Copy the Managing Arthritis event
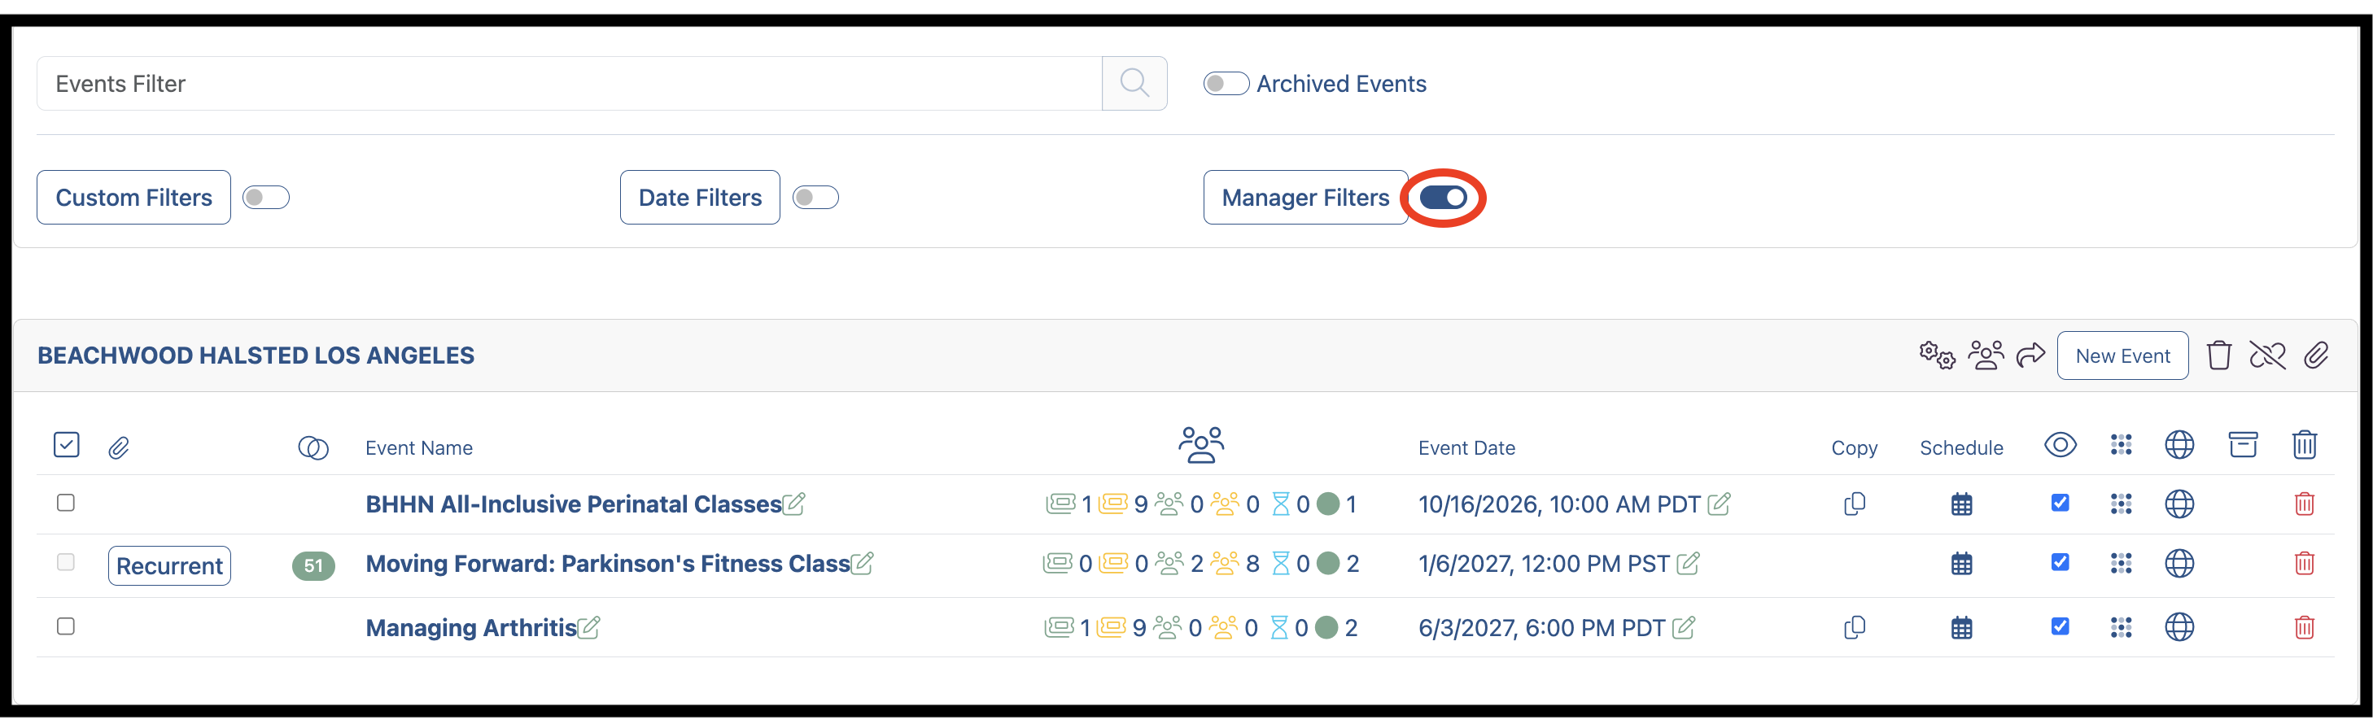The image size is (2373, 724). [x=1855, y=627]
